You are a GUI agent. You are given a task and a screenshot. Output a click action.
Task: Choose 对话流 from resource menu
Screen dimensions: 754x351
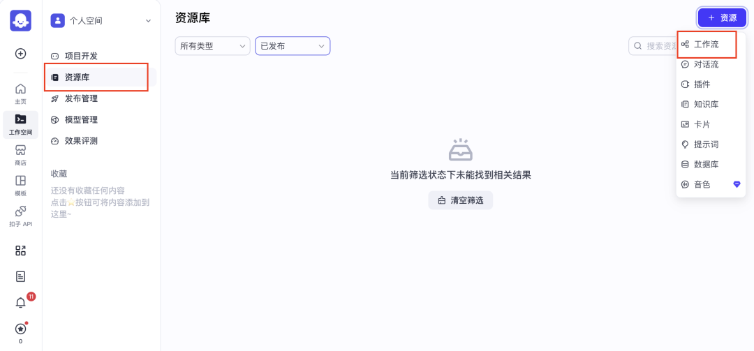(x=711, y=64)
